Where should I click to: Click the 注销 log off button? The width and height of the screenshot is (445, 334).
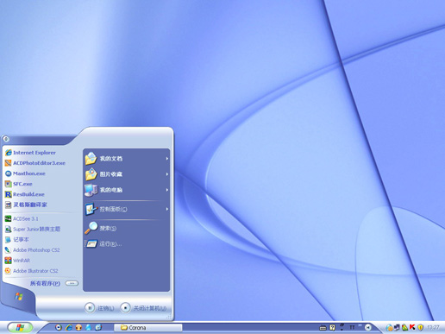[99, 308]
